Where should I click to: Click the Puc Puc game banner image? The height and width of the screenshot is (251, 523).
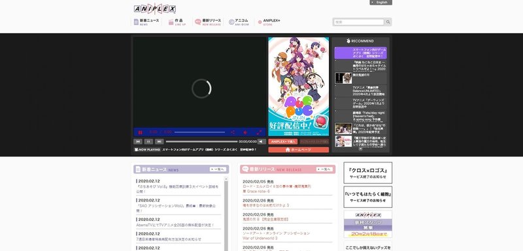click(x=299, y=87)
